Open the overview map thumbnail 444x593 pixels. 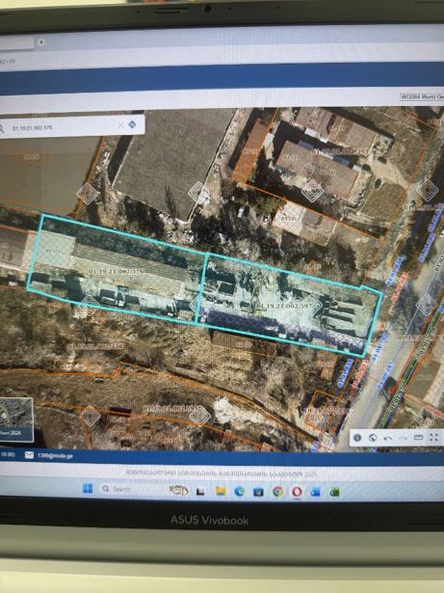coord(15,419)
